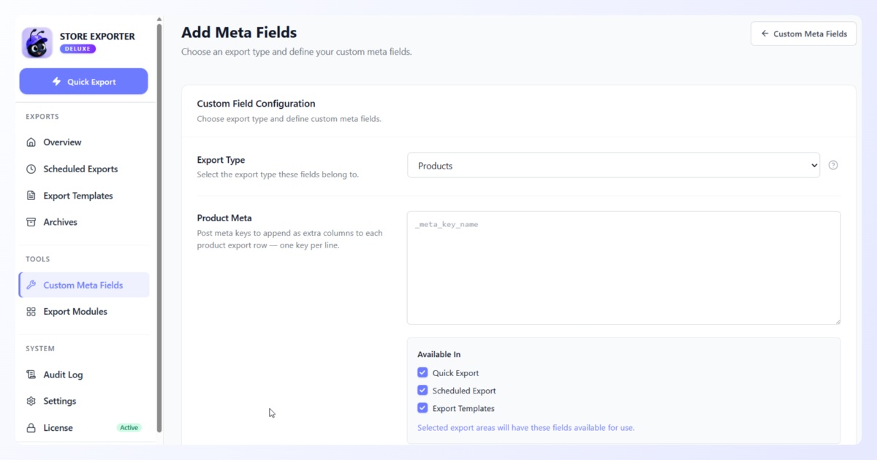Screen dimensions: 877x460
Task: Uncheck the Export Templates checkbox under Available In
Action: pyautogui.click(x=422, y=408)
